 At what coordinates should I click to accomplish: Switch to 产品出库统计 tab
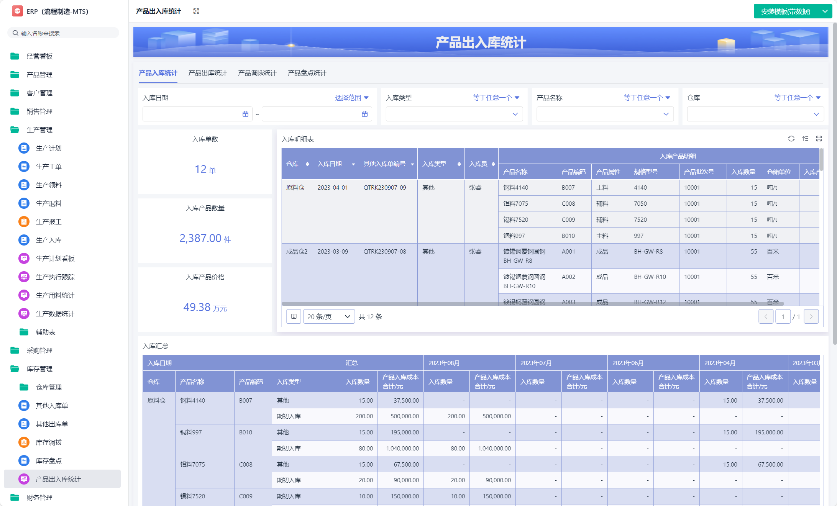(207, 73)
